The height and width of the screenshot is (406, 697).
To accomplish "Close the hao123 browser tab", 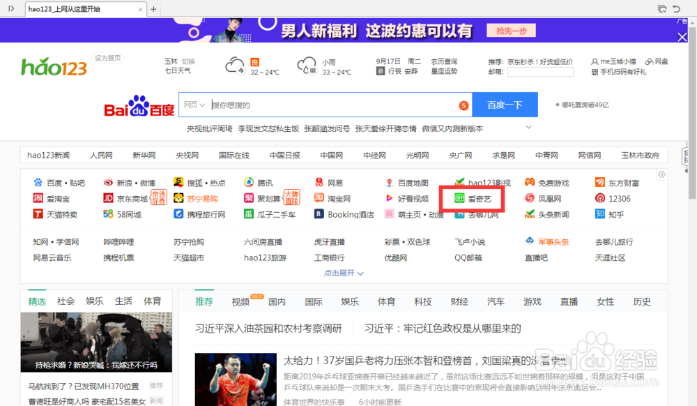I will pos(141,9).
